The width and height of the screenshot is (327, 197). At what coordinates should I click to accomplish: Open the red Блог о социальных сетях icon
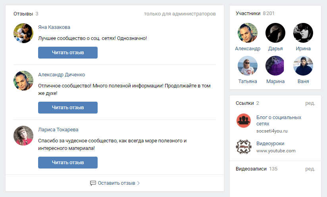[244, 121]
